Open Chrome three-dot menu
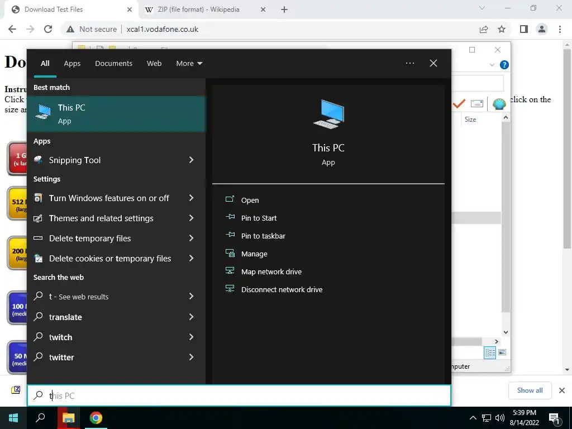Viewport: 572px width, 429px height. pos(560,29)
